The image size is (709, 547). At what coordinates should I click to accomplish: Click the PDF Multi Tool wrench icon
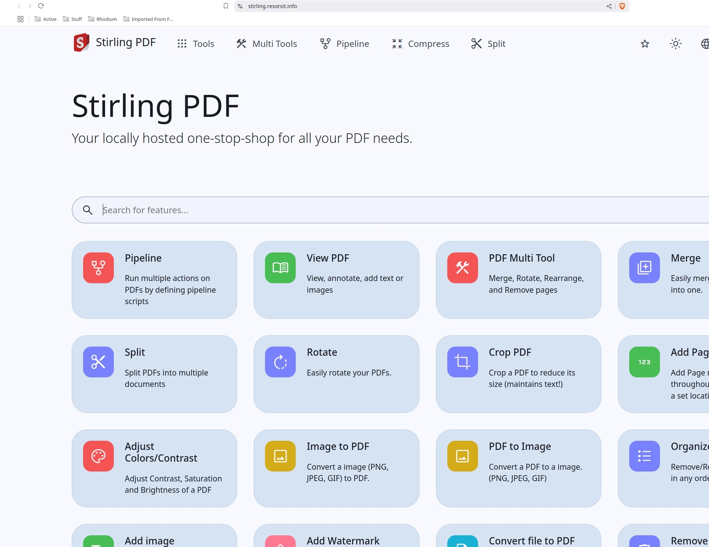(463, 268)
